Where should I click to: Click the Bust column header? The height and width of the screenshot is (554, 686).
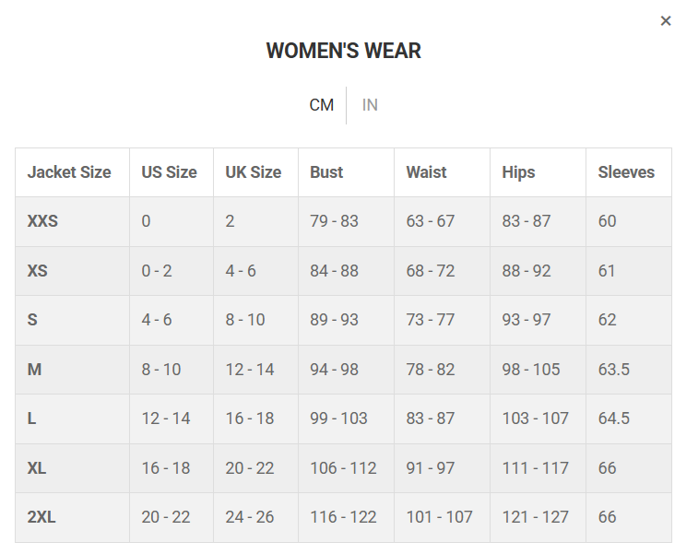coord(326,172)
